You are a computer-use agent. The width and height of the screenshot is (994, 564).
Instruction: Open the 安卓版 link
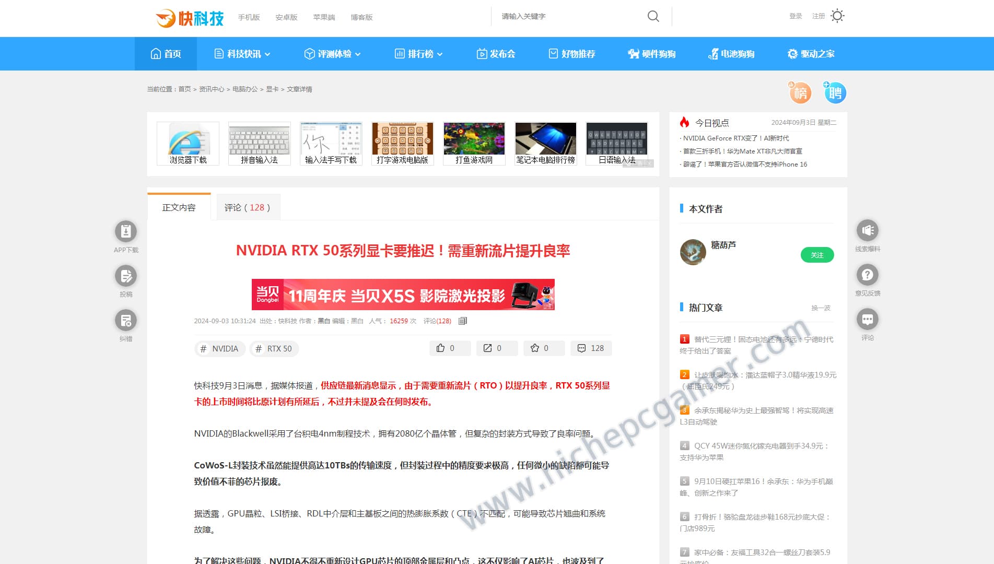pos(286,17)
